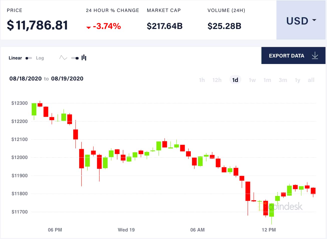Click the download arrow inside Export Data
Image resolution: width=327 pixels, height=239 pixels.
tap(315, 55)
